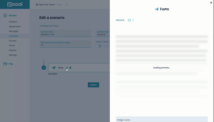Close the Form side panel
The width and height of the screenshot is (214, 122).
(x=211, y=3)
